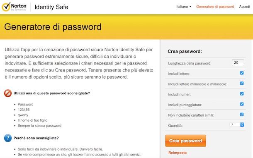
Task: Toggle the Includi numeri checkbox
Action: click(242, 93)
